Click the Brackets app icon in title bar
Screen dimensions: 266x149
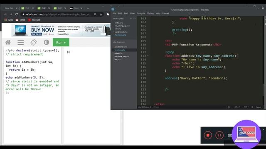pos(113,9)
